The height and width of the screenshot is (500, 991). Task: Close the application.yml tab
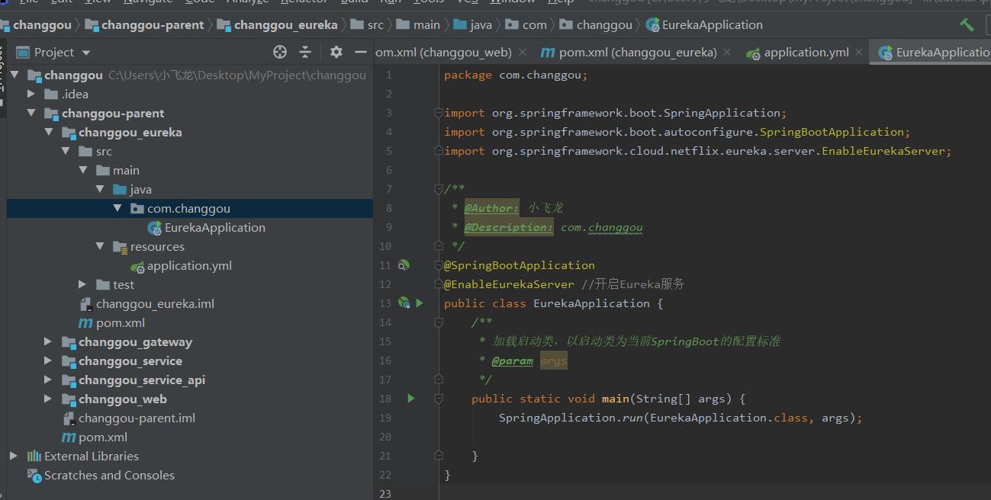coord(859,52)
